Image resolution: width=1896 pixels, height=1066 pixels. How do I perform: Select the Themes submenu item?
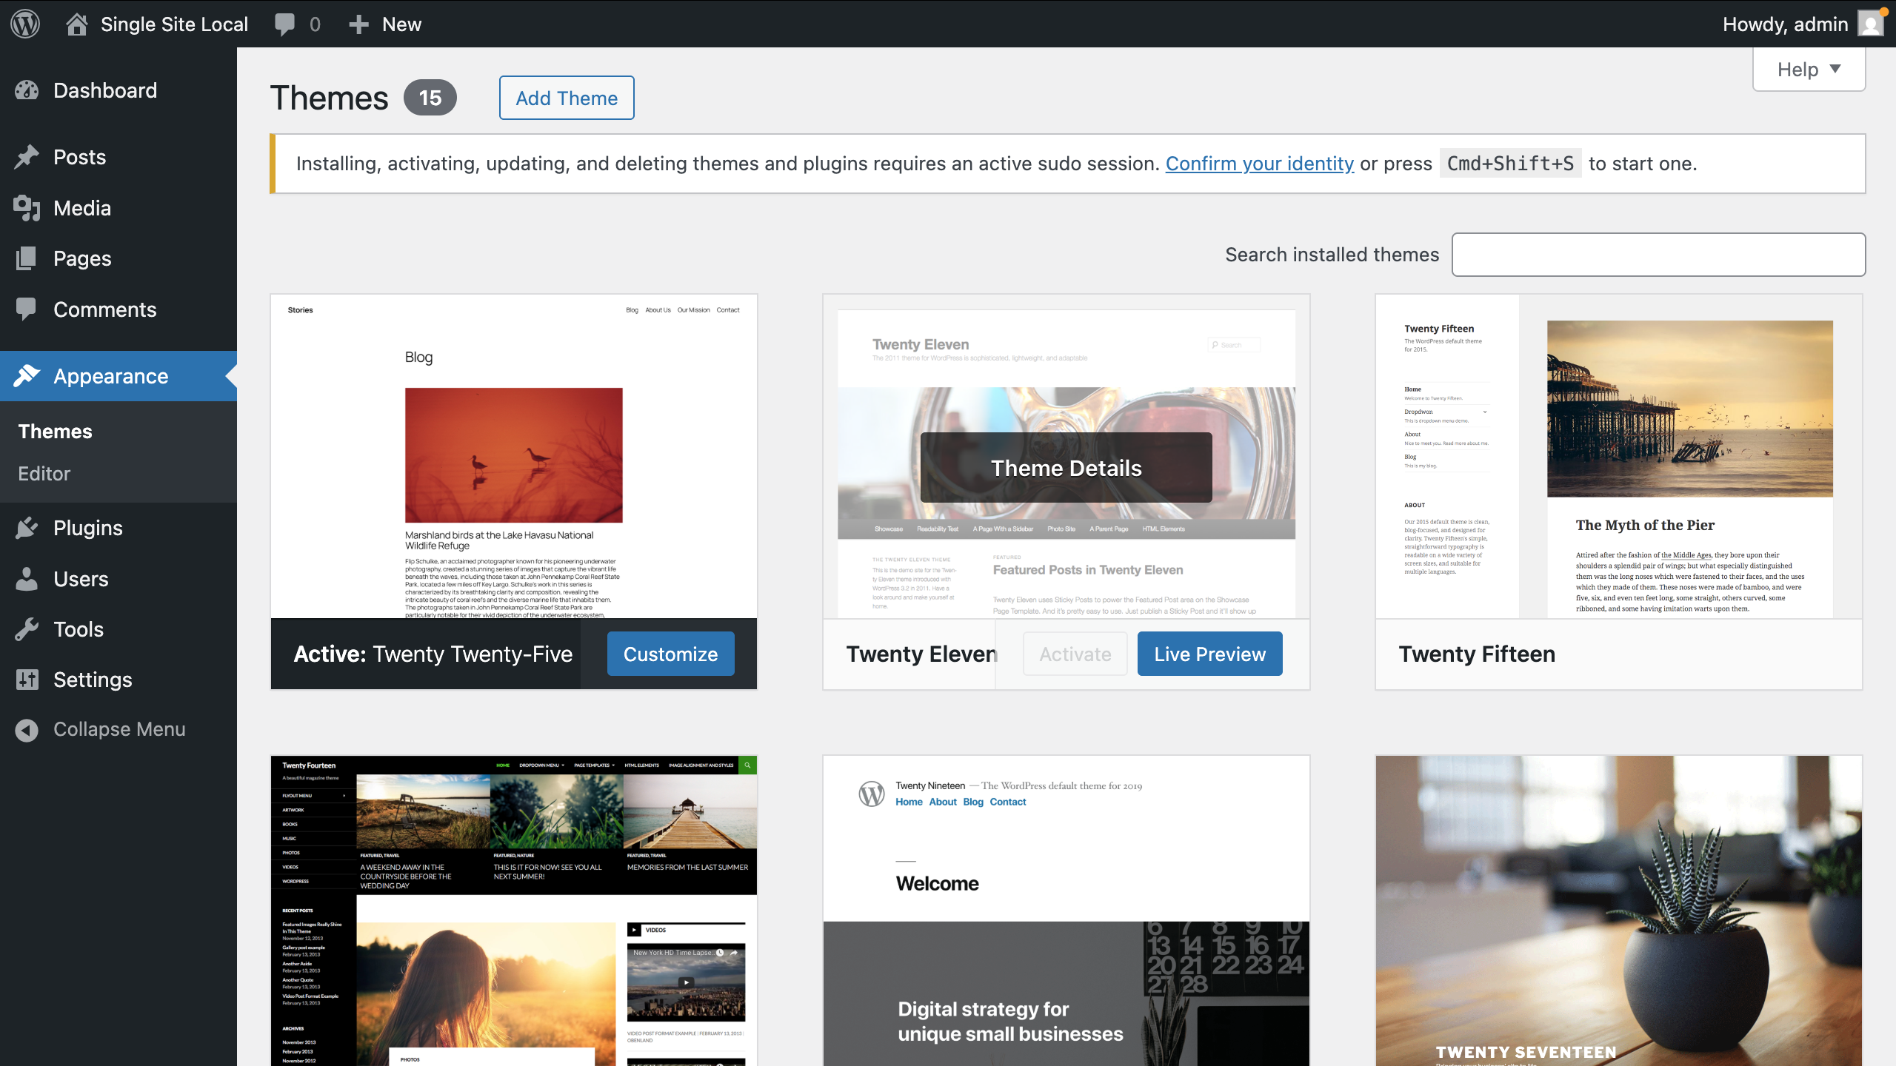tap(55, 432)
